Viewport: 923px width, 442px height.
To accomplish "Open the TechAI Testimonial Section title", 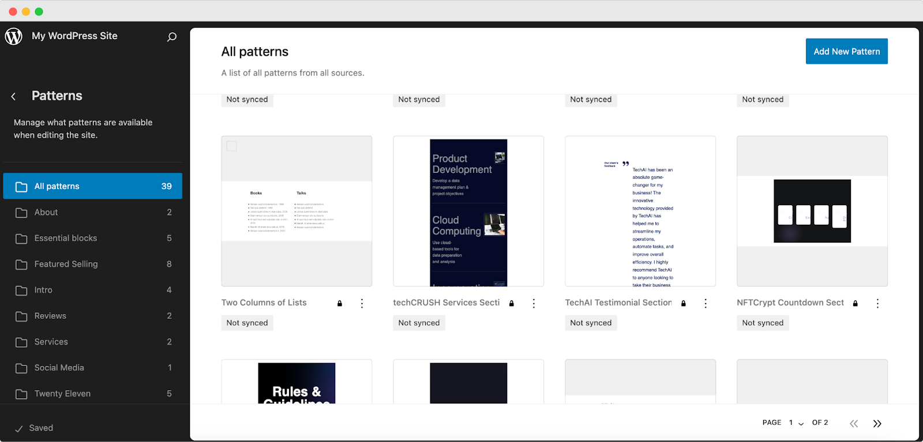I will pos(618,303).
